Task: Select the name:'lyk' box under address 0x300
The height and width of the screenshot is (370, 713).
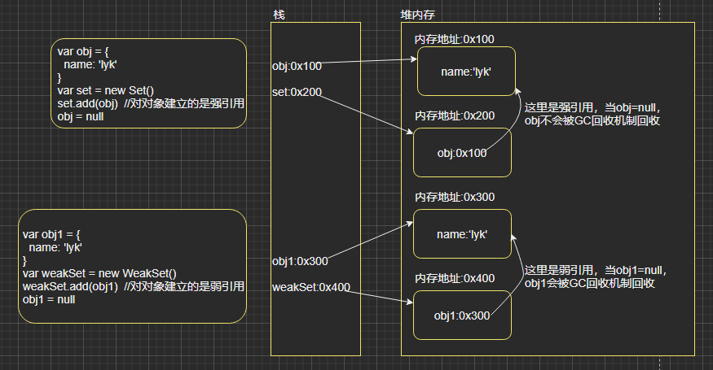Action: (462, 234)
